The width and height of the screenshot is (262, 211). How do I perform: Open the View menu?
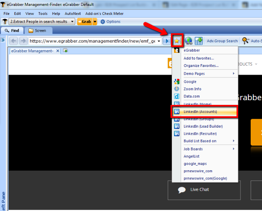point(30,14)
